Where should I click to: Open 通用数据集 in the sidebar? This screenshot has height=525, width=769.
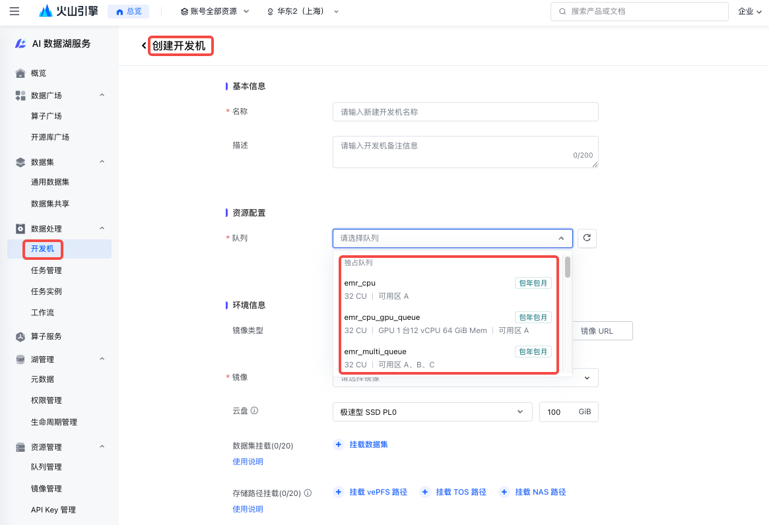click(50, 182)
